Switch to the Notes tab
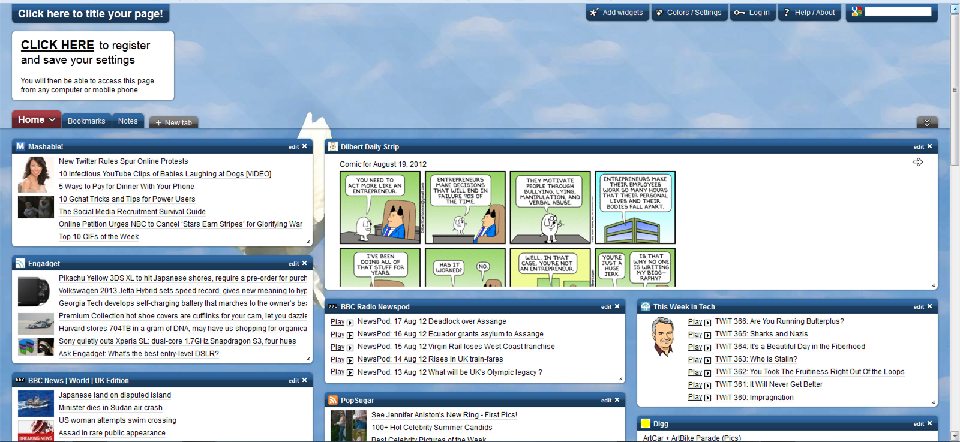This screenshot has height=442, width=960. coord(128,121)
